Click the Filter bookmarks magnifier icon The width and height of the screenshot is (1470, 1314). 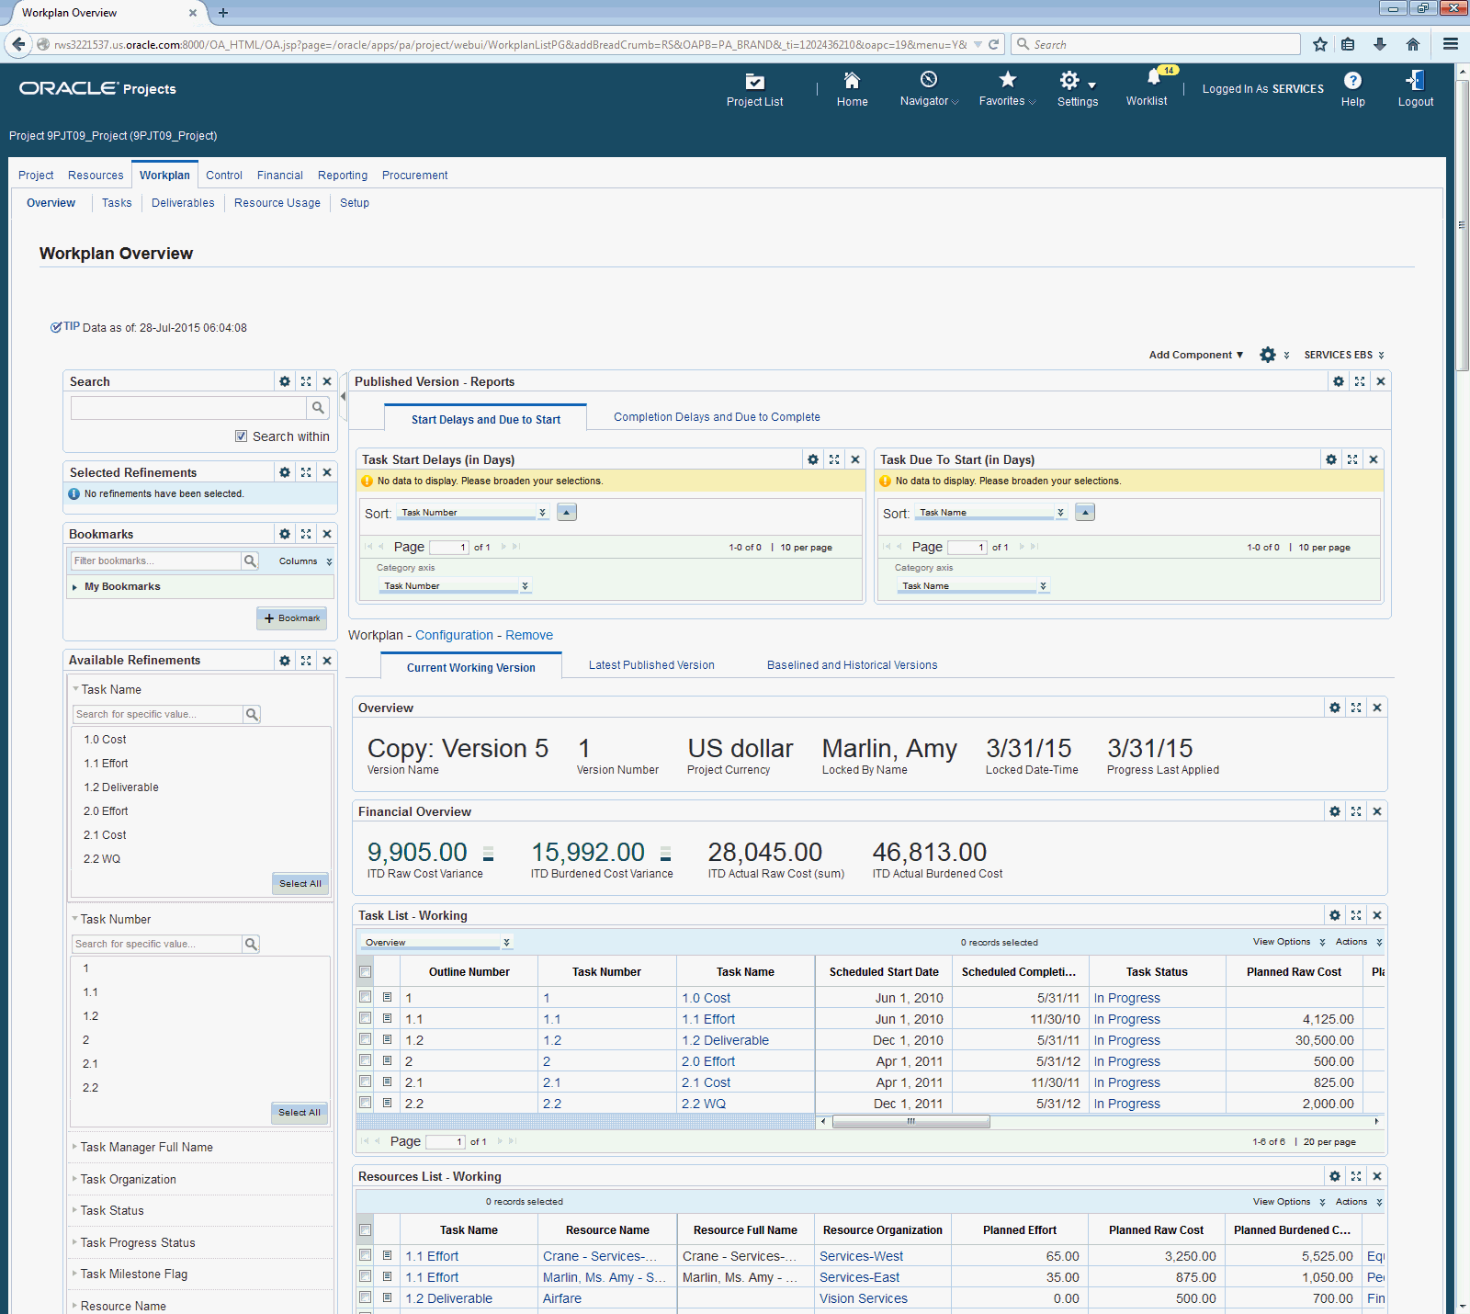[250, 561]
